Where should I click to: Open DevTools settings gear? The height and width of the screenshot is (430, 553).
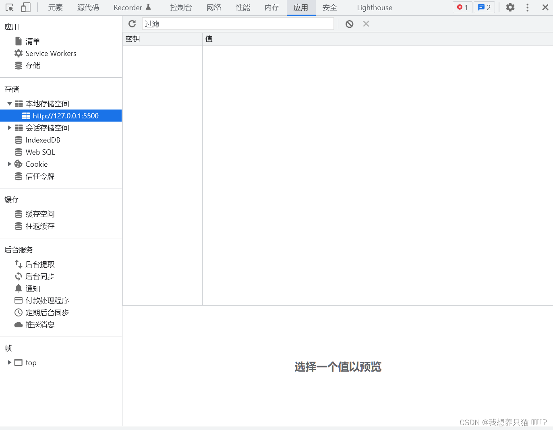pos(510,7)
